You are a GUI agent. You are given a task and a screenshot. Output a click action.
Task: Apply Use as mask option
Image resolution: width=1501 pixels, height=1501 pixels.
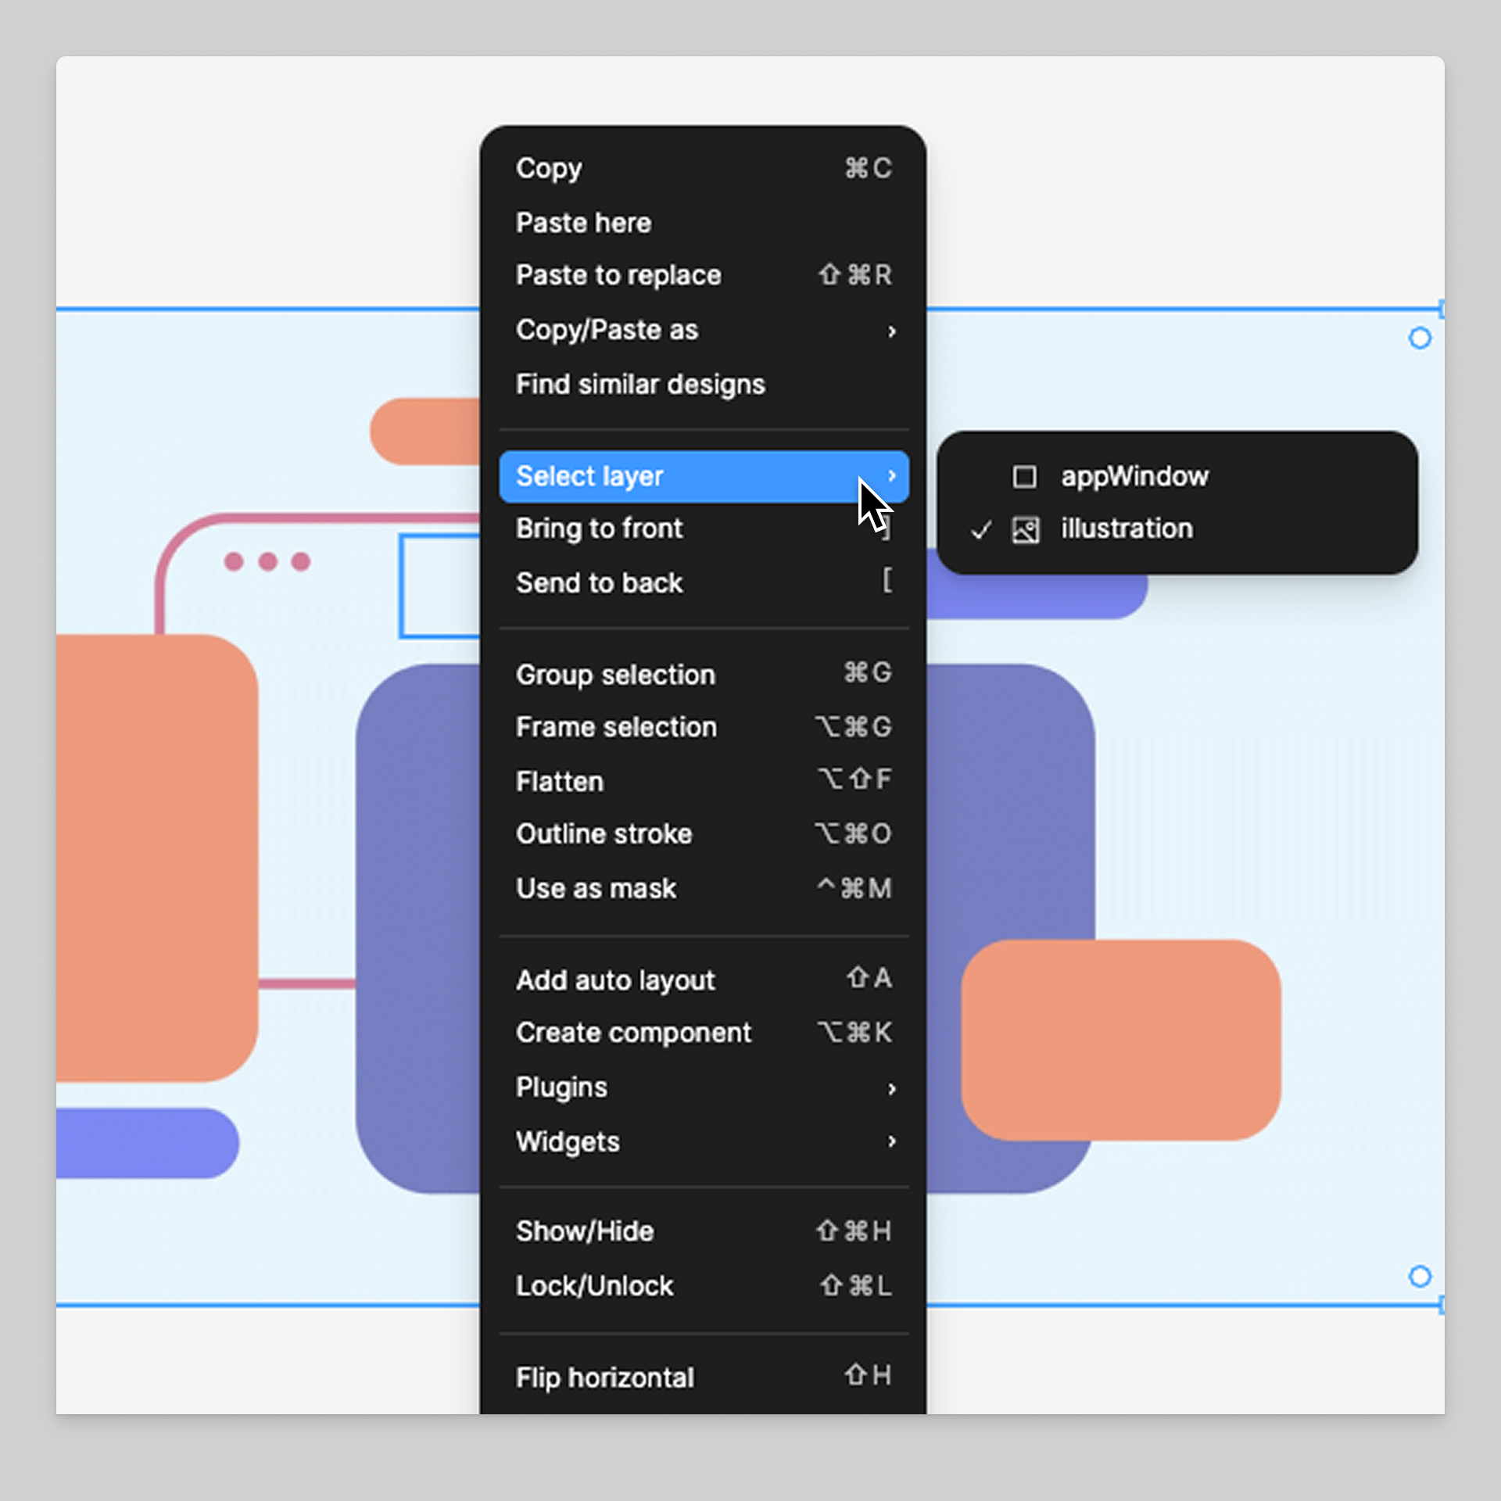(596, 889)
